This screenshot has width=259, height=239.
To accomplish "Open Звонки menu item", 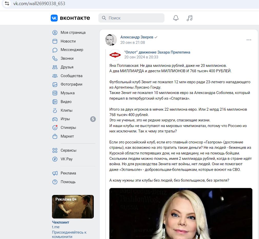I will tap(67, 58).
